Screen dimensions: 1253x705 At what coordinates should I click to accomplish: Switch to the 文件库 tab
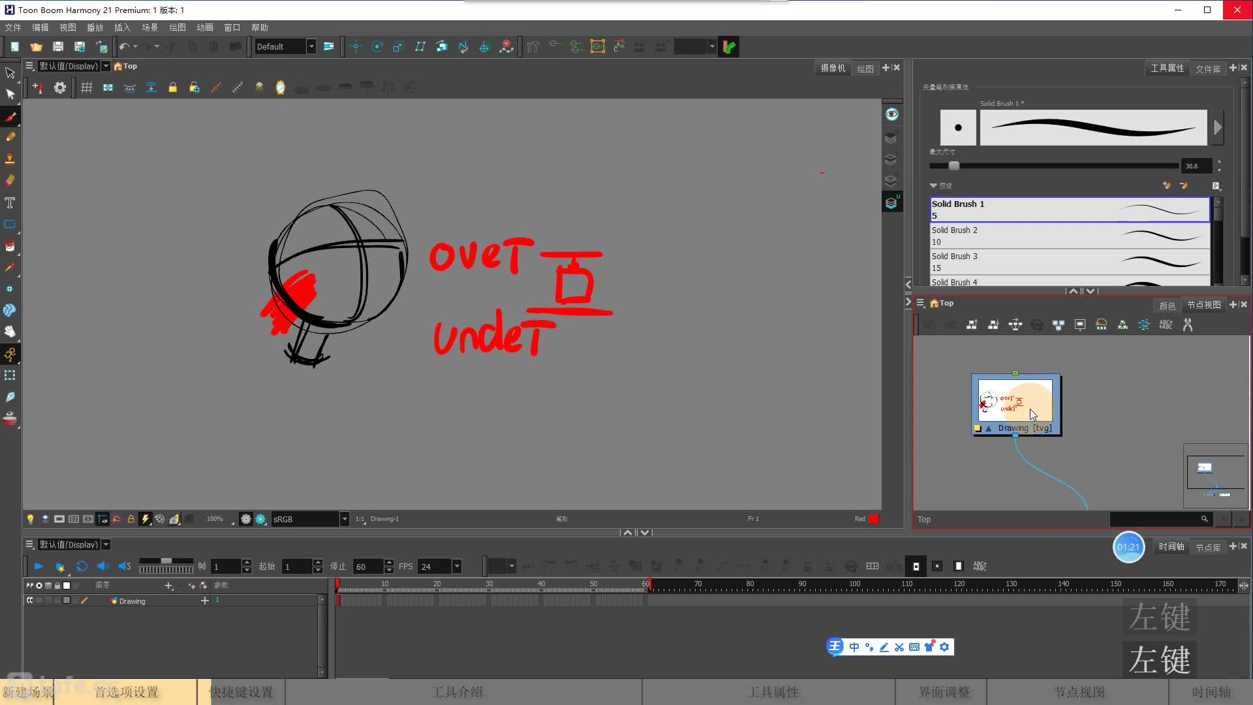point(1208,69)
